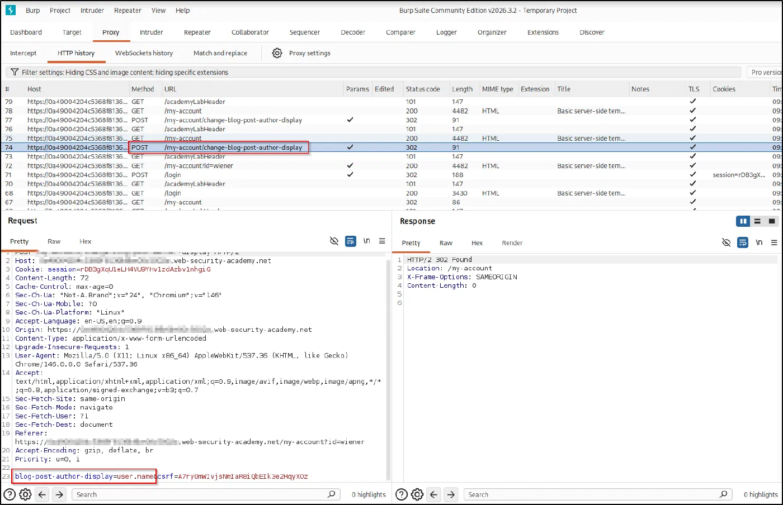Toggle line wrap icon in Request panel
This screenshot has width=783, height=505.
pos(351,241)
